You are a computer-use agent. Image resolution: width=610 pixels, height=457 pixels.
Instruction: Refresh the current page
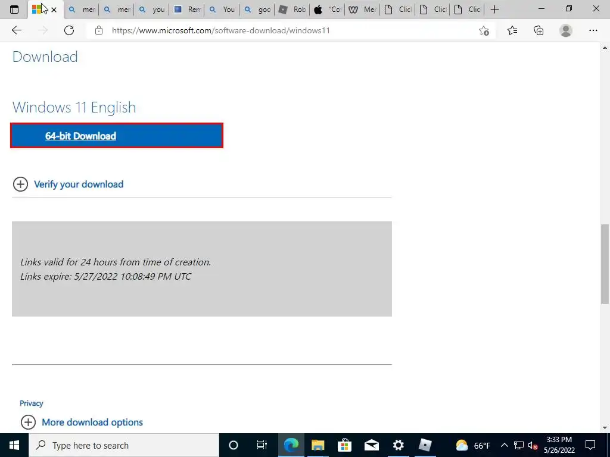tap(69, 30)
